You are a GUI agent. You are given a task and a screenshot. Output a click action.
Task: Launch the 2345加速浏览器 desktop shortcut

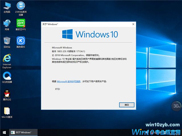pos(21,8)
